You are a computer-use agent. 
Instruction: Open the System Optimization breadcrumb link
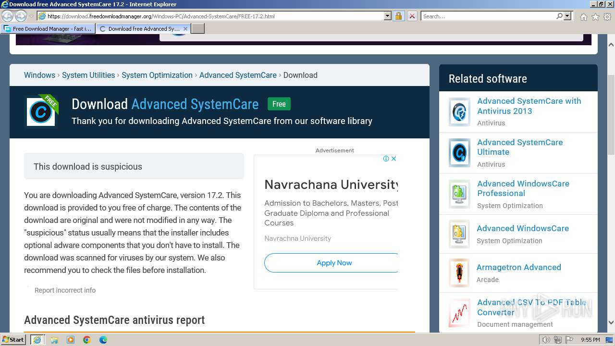pyautogui.click(x=157, y=75)
